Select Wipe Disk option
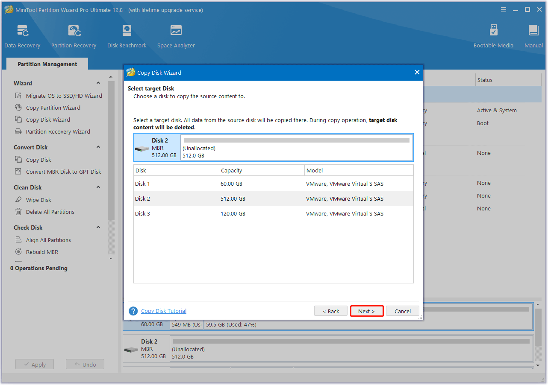Image resolution: width=548 pixels, height=385 pixels. pos(38,200)
